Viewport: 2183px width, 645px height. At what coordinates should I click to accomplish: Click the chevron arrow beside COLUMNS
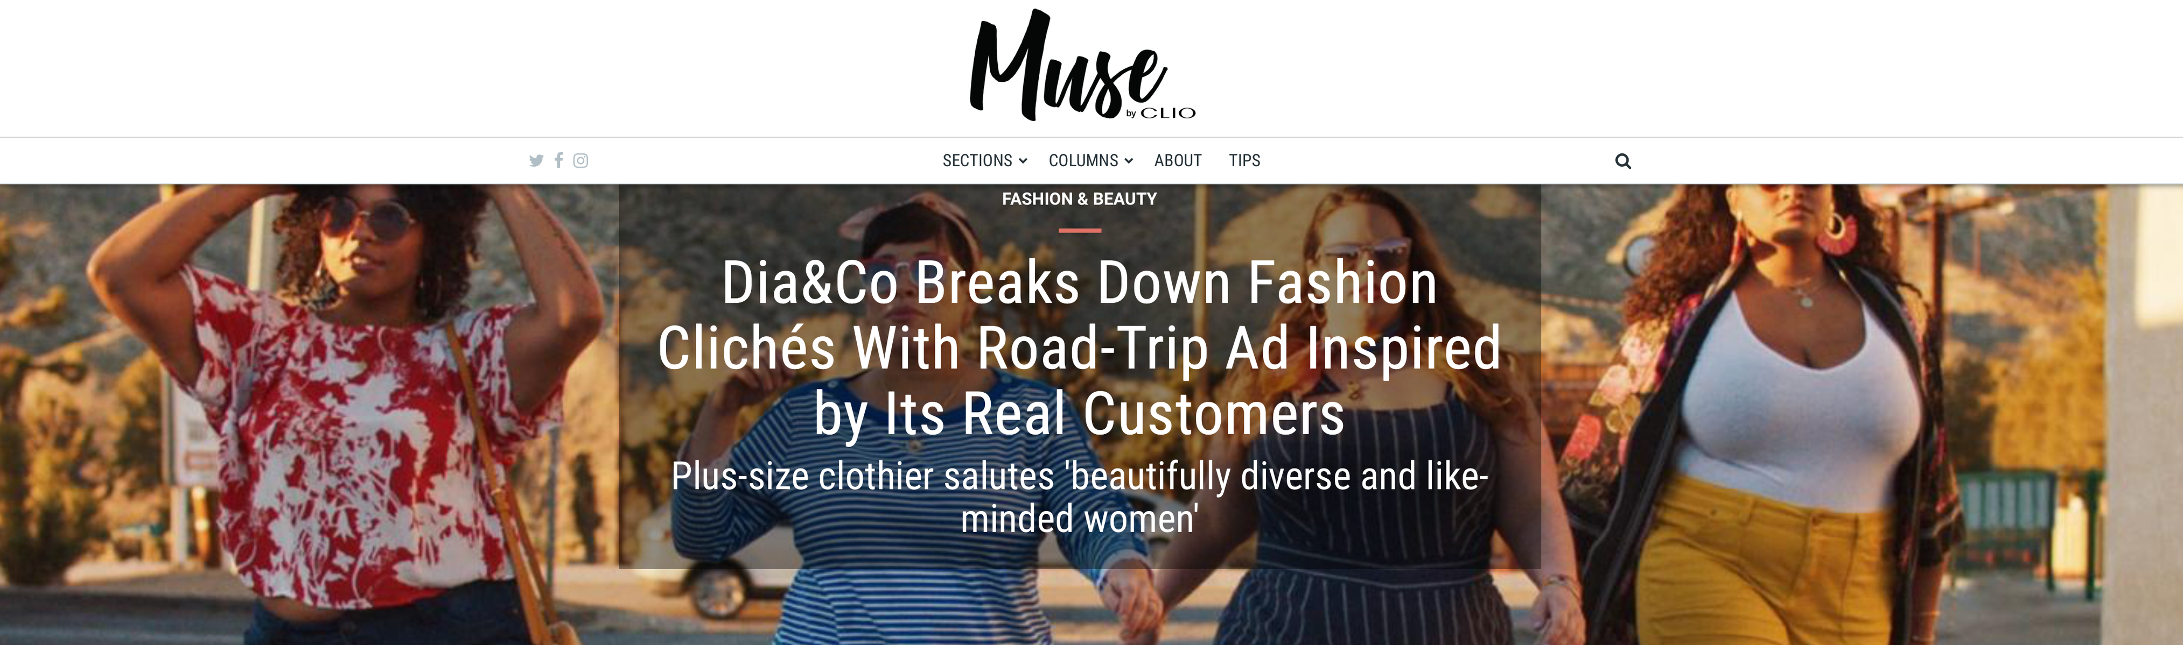tap(1129, 161)
